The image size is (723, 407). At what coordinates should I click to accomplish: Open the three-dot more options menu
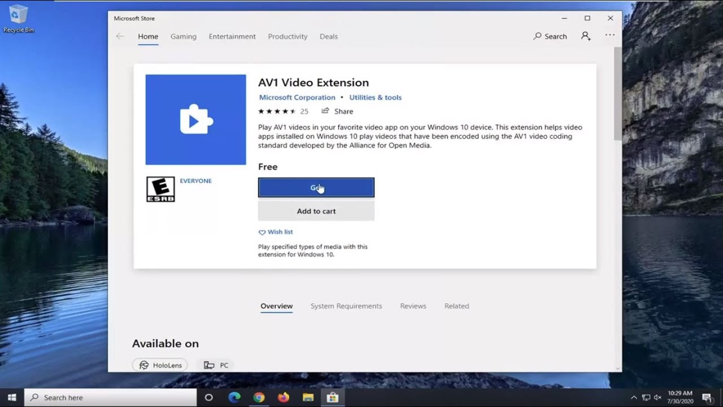609,35
